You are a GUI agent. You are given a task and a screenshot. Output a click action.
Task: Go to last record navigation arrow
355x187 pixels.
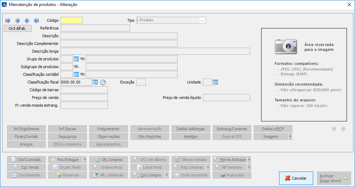tap(37, 21)
